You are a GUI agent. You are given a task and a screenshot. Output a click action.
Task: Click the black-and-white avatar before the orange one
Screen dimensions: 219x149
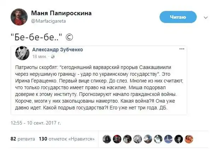pos(179,139)
